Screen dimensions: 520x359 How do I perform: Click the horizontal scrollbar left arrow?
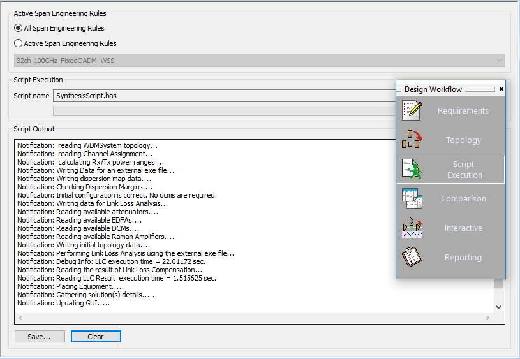[20, 318]
